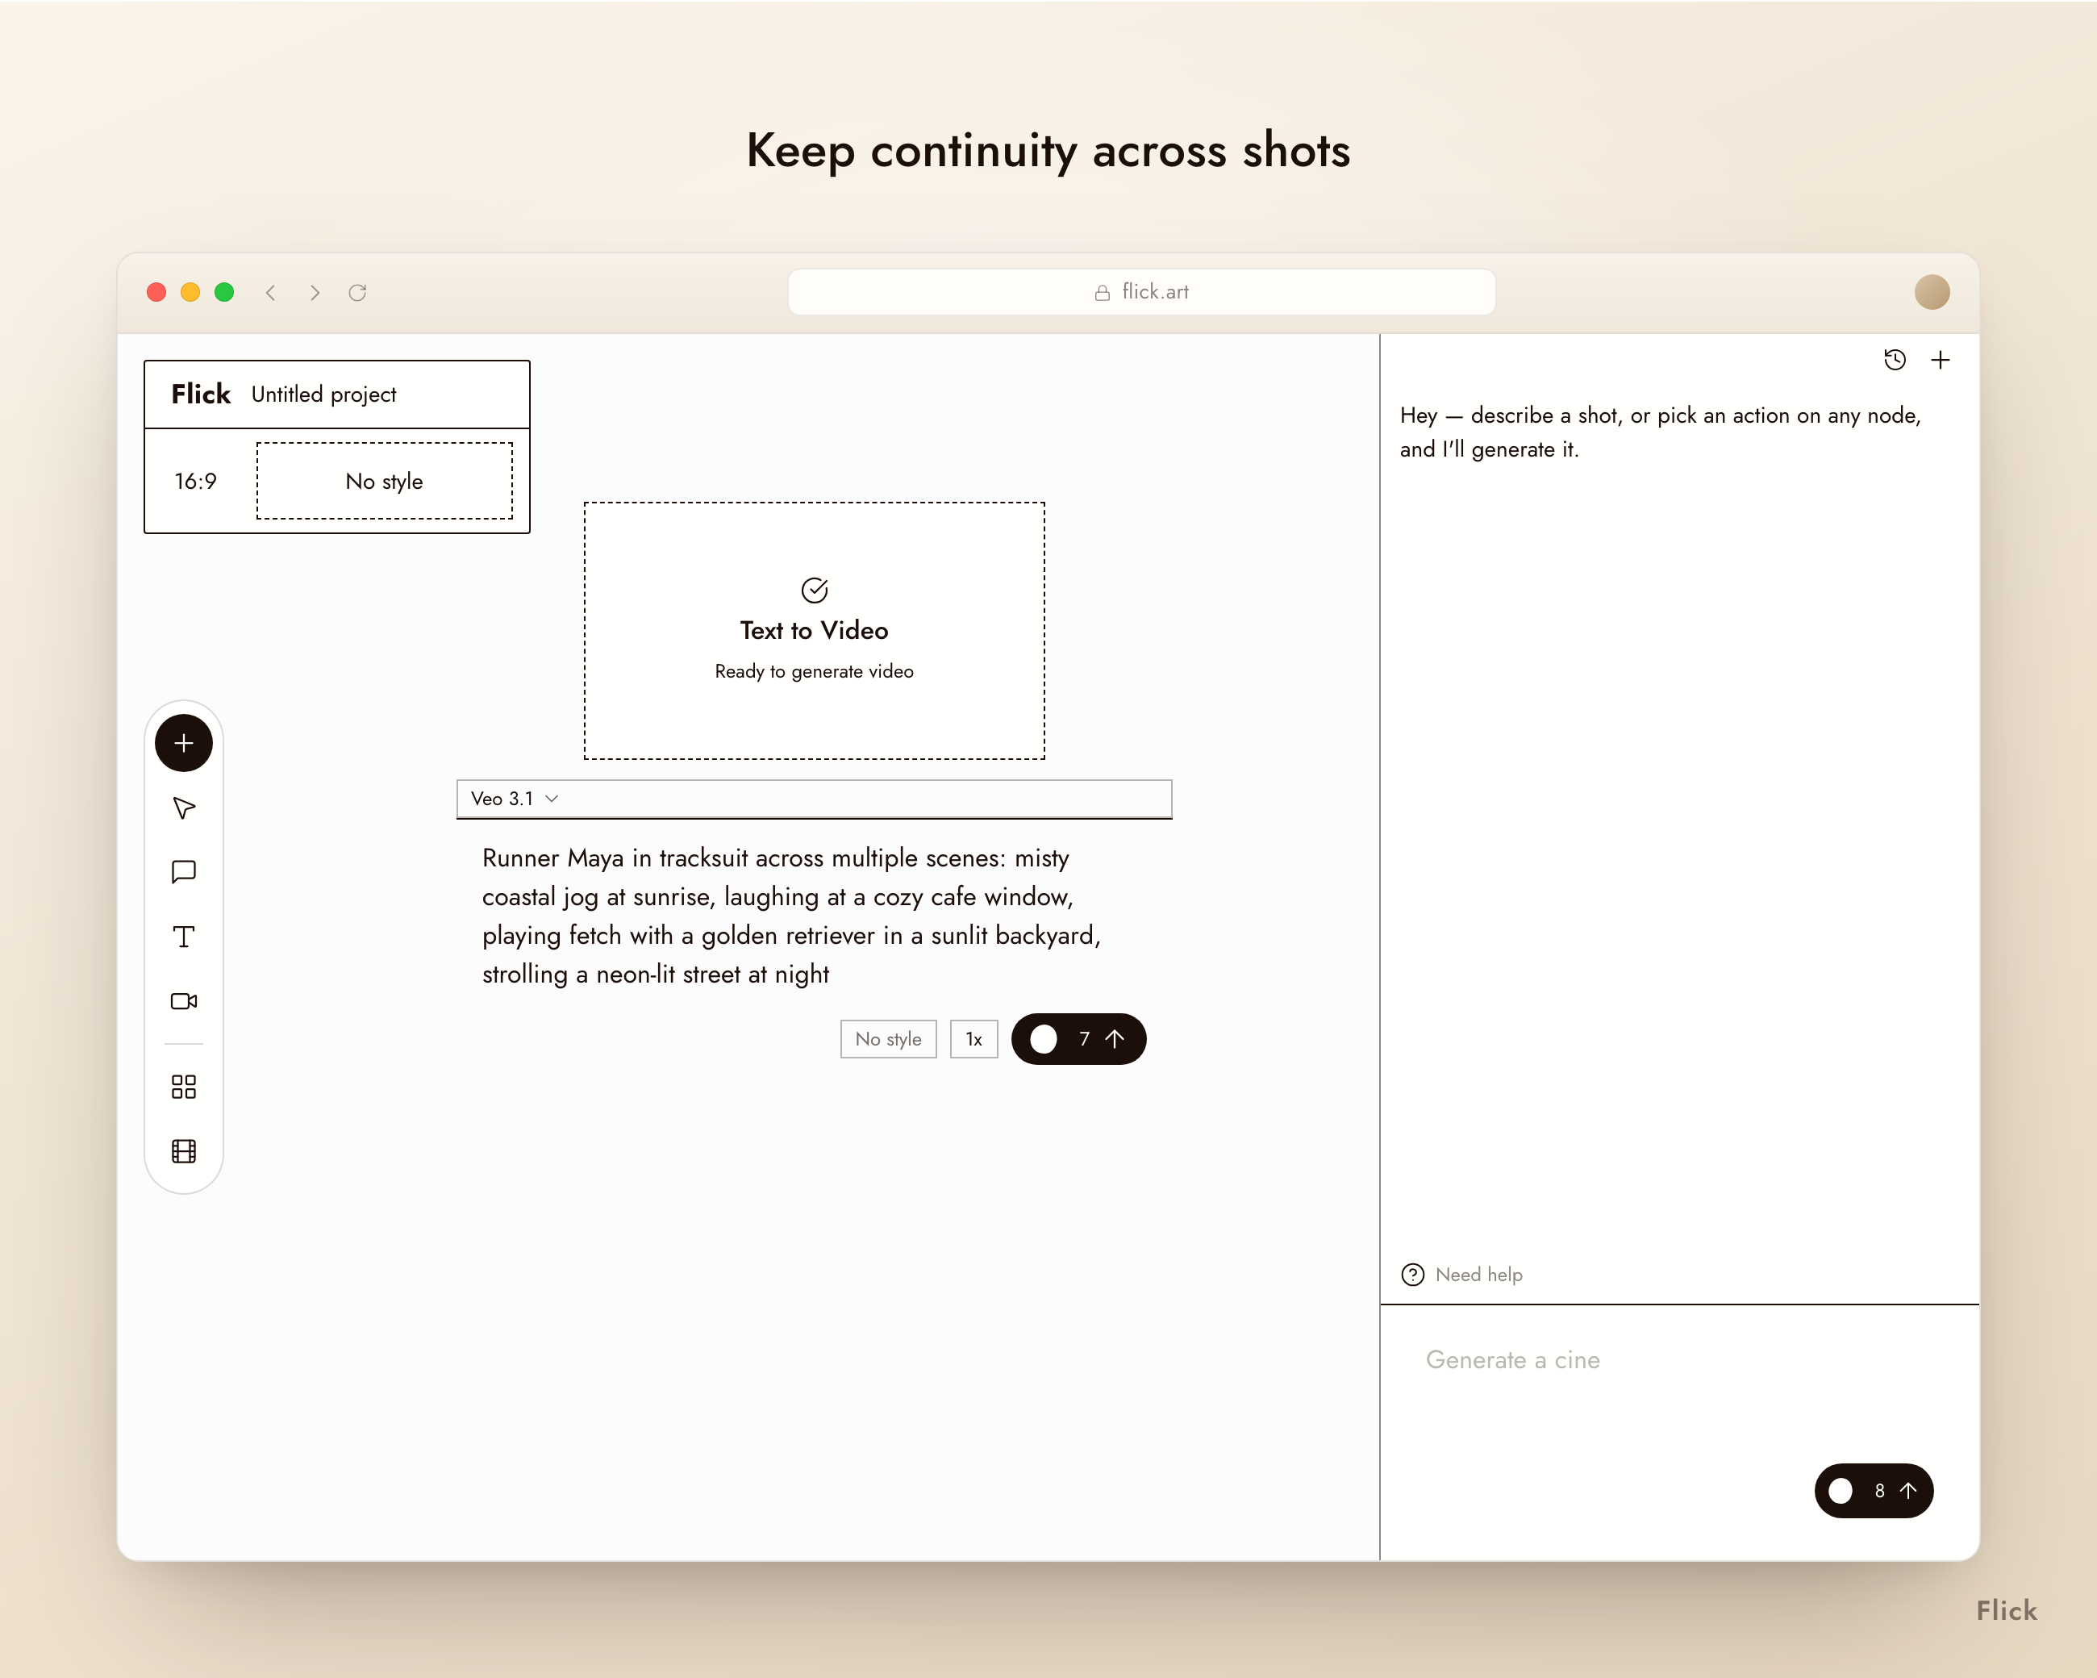2097x1678 pixels.
Task: Click the Text to Video checkmark icon
Action: coord(814,590)
